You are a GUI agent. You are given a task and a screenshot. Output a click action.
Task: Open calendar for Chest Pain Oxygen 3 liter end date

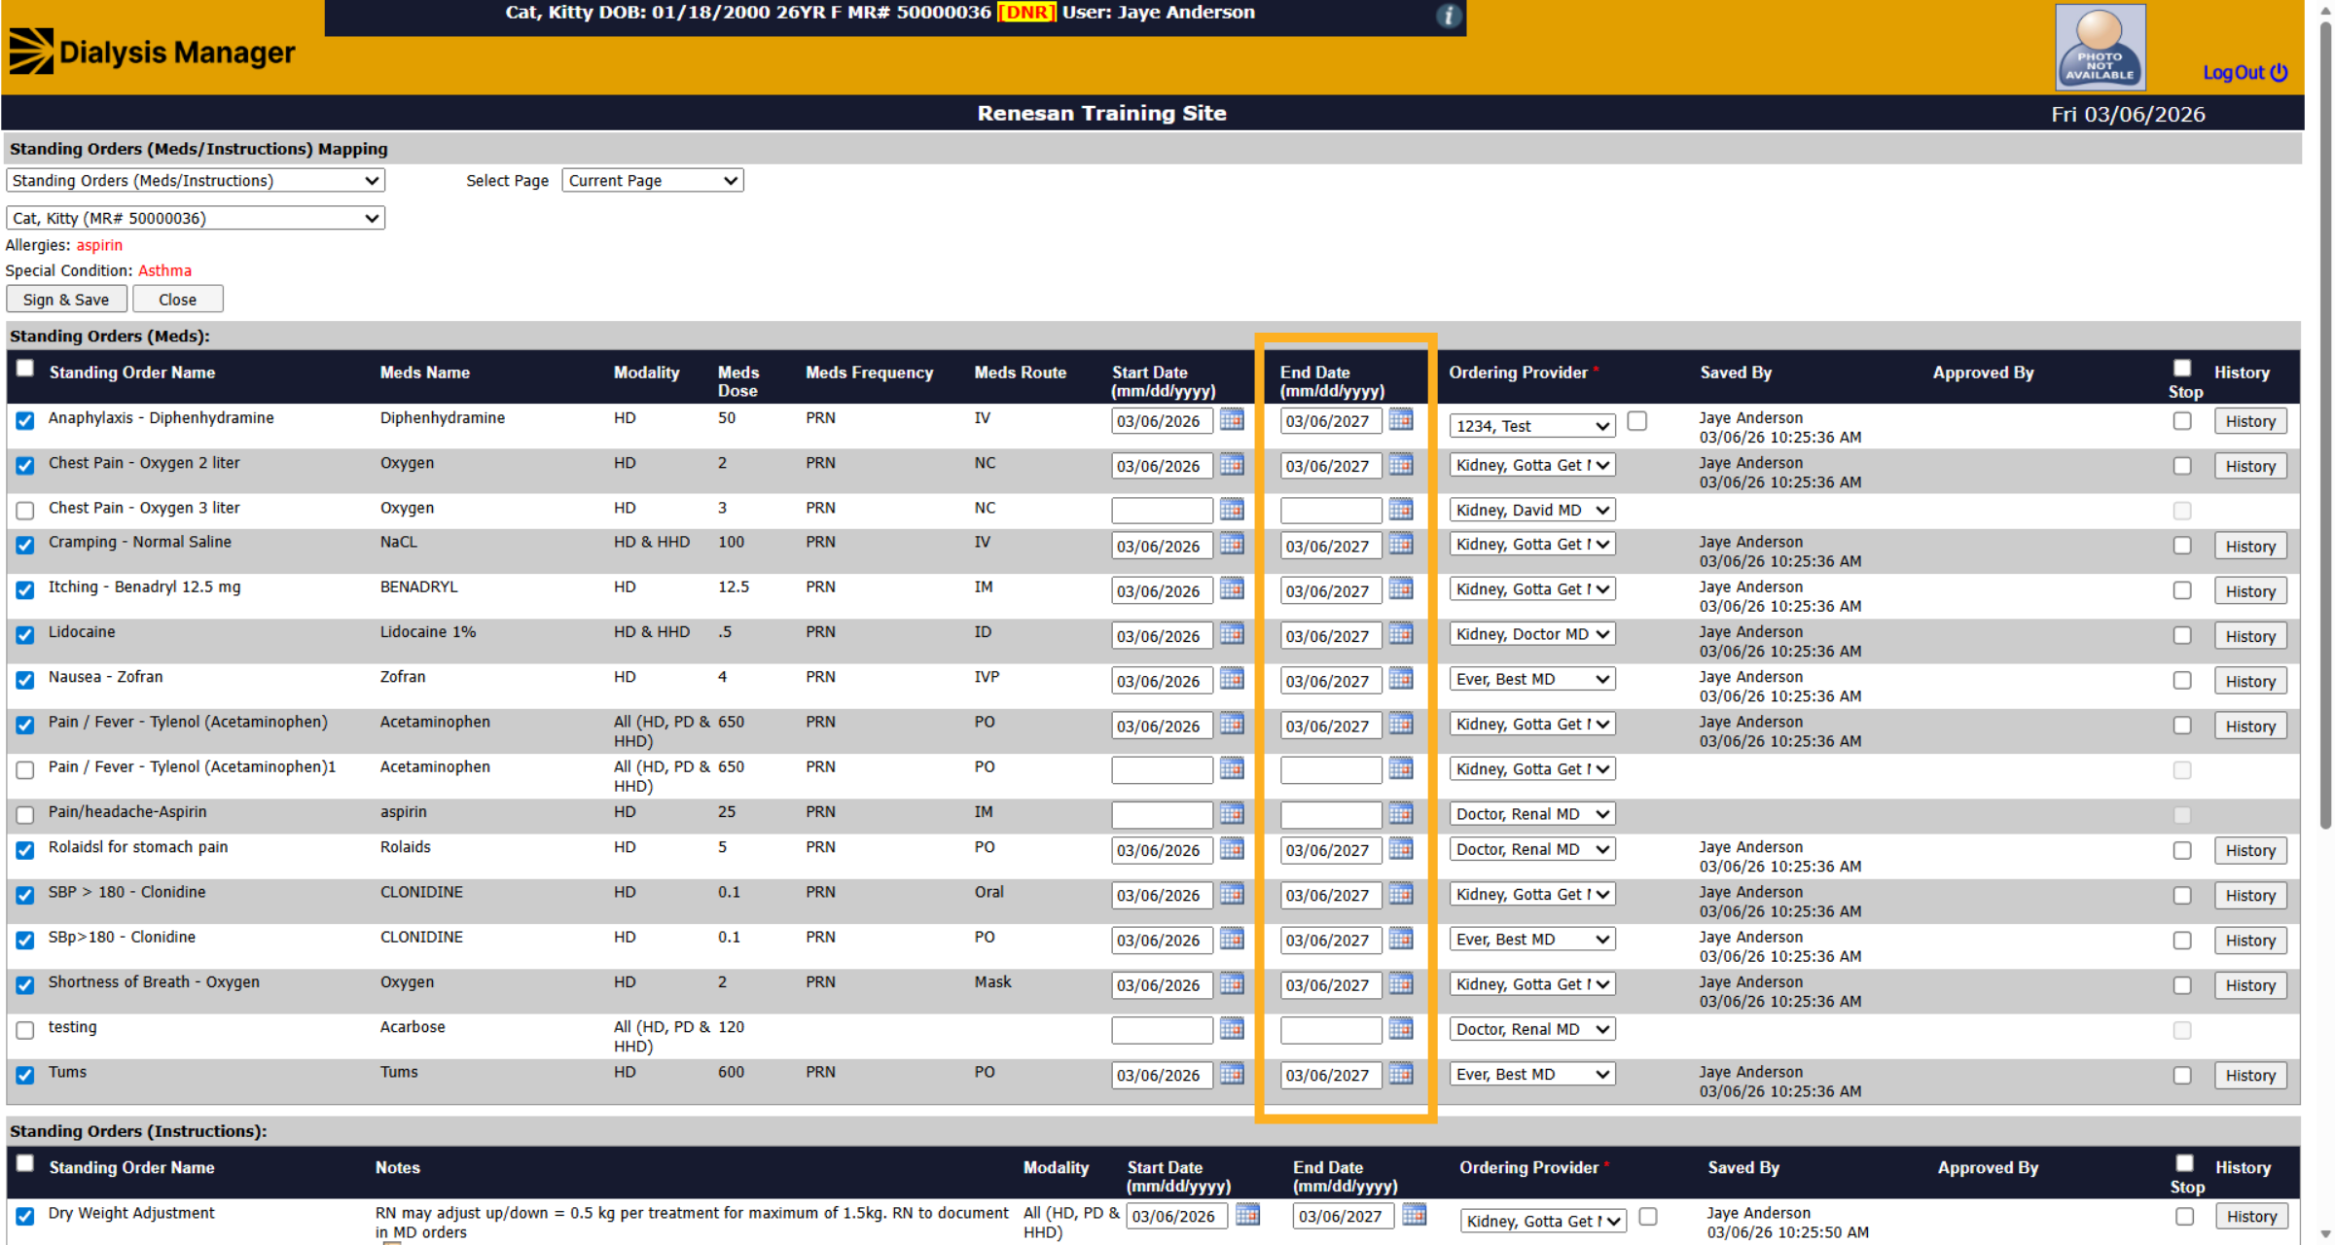(x=1401, y=509)
